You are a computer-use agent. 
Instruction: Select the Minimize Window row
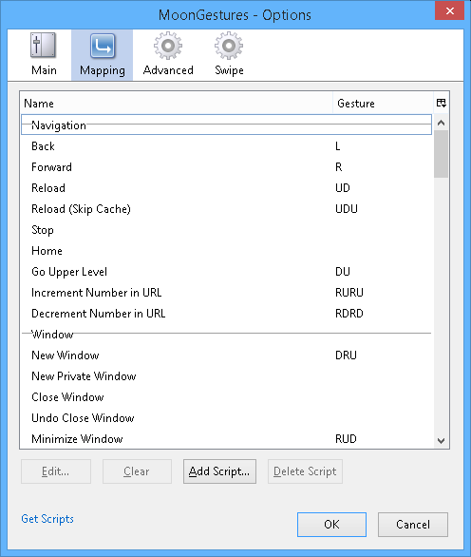tap(226, 439)
